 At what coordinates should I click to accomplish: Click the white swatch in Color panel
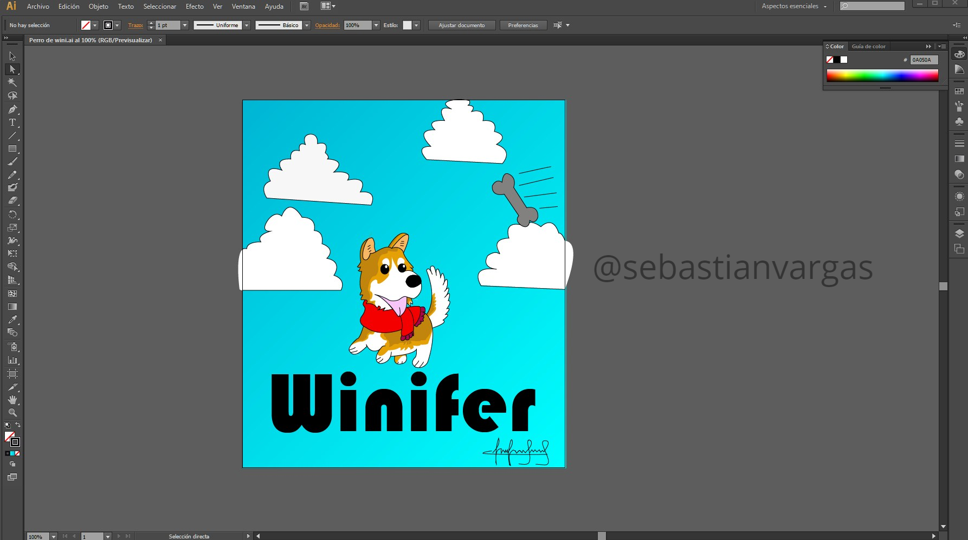click(844, 60)
